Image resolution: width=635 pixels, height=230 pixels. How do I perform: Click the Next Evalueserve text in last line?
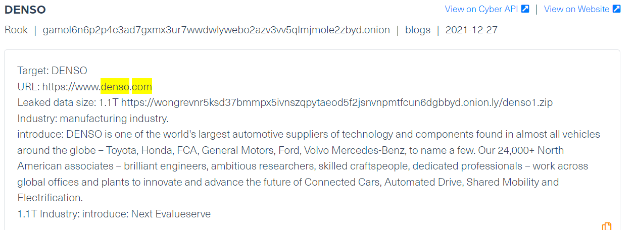[x=171, y=214]
